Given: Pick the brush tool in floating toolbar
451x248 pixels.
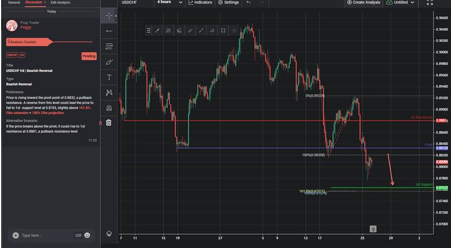Looking at the screenshot, I should coord(190,30).
